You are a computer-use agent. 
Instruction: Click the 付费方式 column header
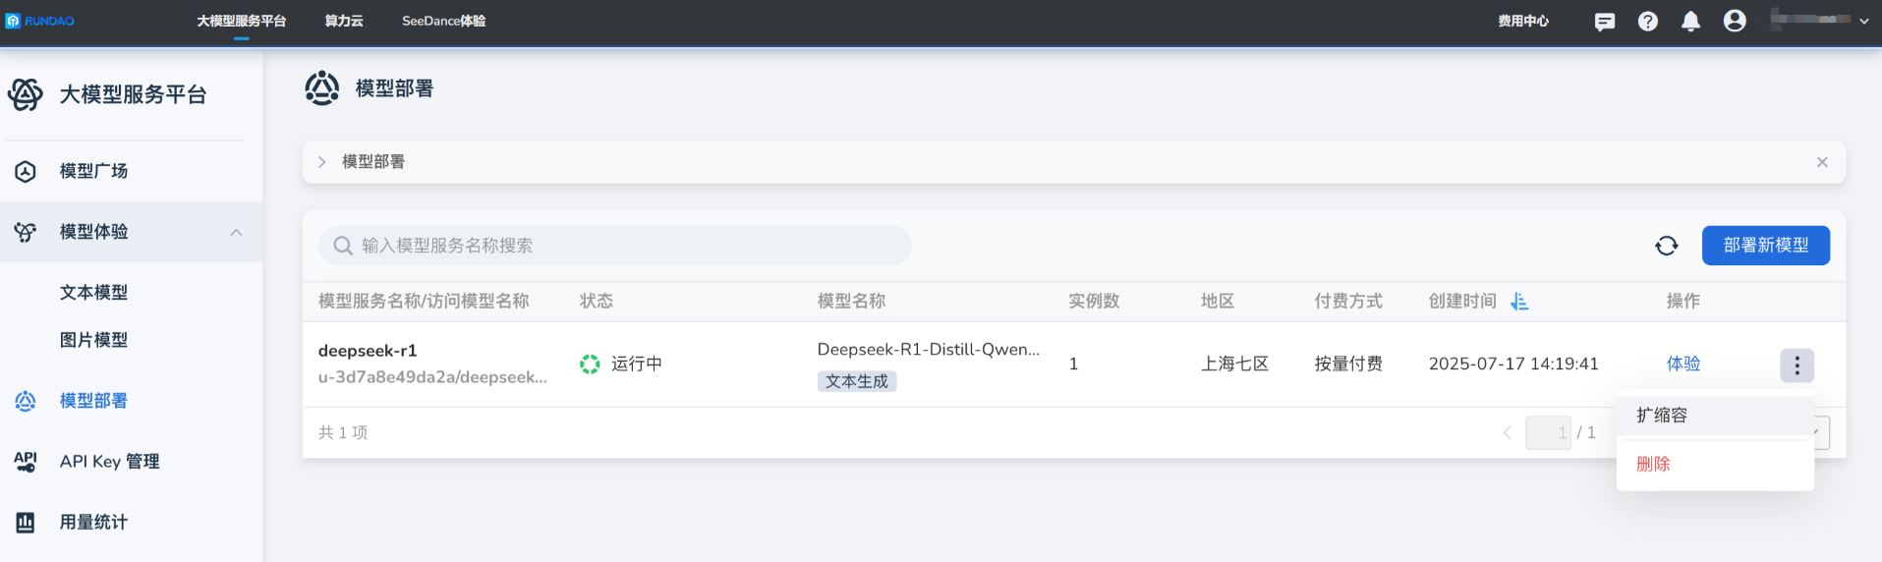tap(1348, 302)
